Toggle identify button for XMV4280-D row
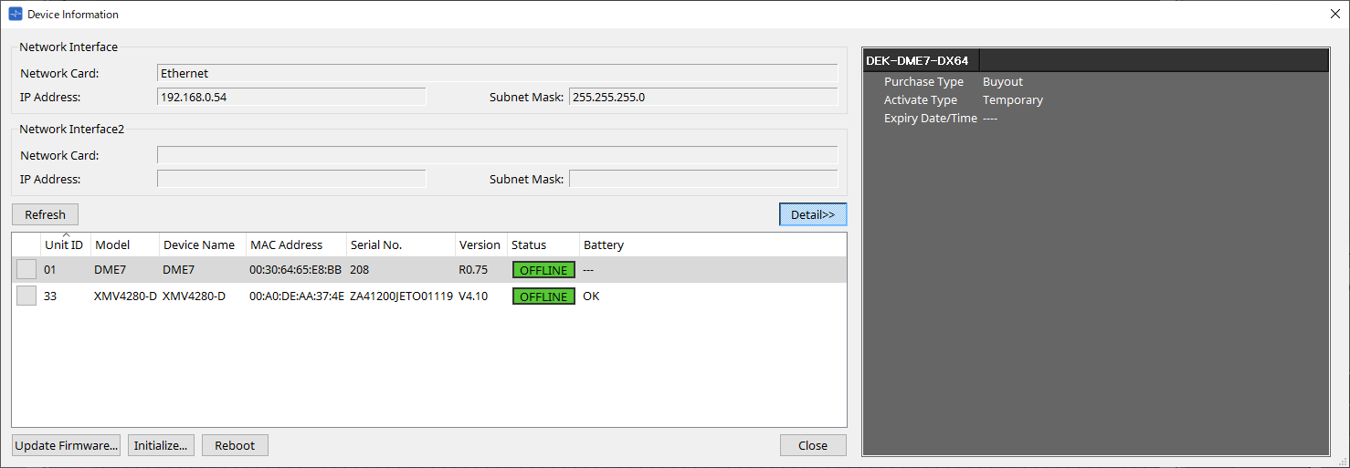The height and width of the screenshot is (468, 1350). coord(26,296)
